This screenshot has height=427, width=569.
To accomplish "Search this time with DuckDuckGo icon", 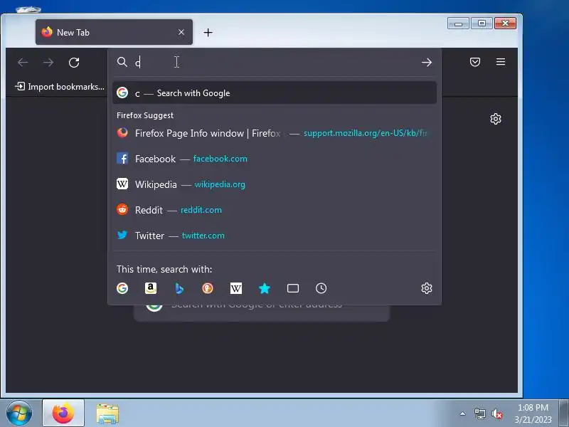I will click(x=208, y=288).
